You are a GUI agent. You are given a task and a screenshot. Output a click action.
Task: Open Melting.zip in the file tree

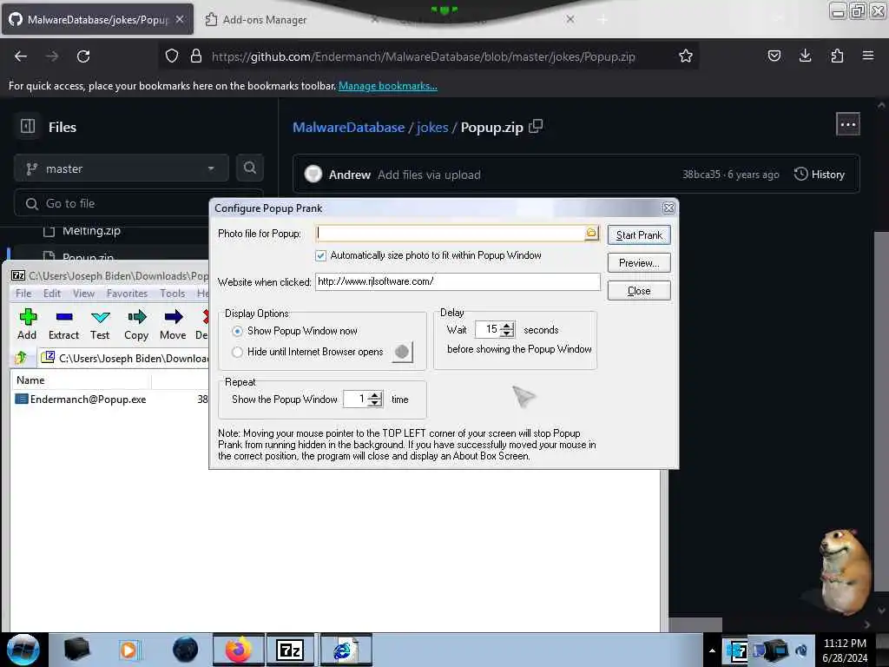point(91,231)
